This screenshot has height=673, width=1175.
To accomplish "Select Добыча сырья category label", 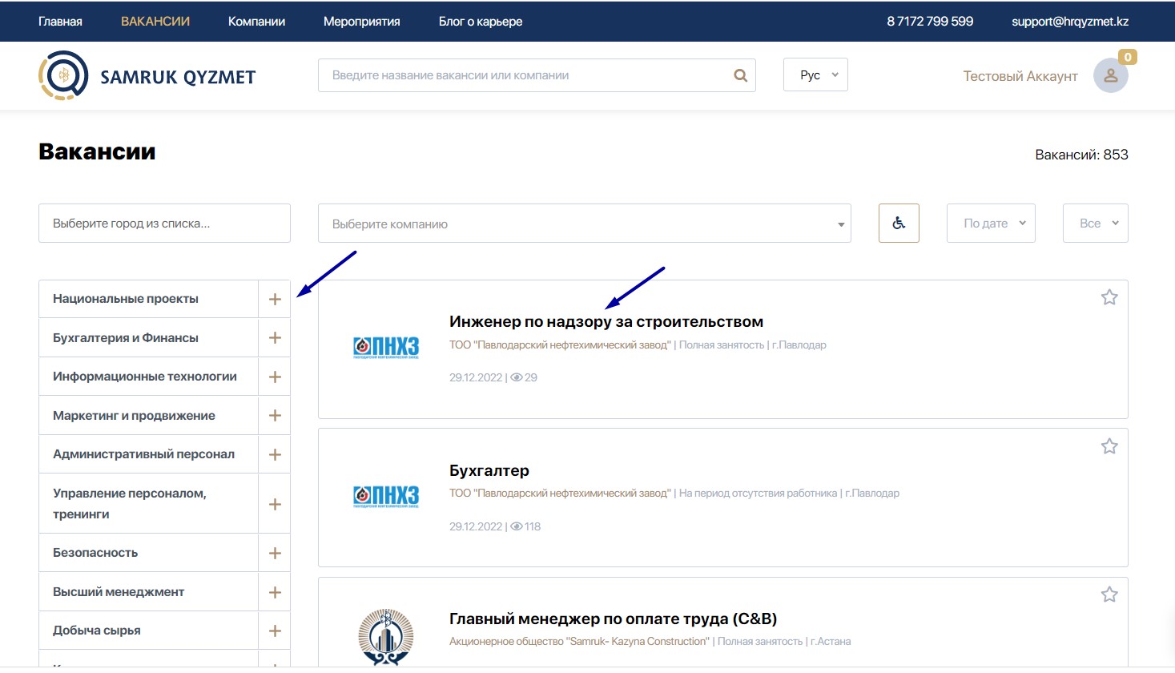I will 97,631.
